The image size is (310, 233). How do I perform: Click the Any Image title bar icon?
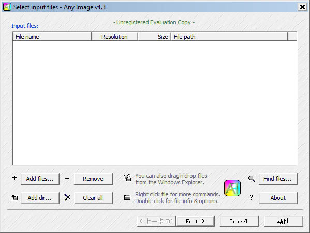7,7
